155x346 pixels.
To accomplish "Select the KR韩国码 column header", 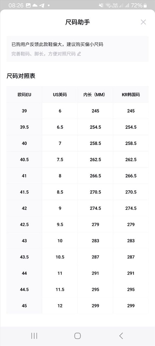I will [131, 95].
